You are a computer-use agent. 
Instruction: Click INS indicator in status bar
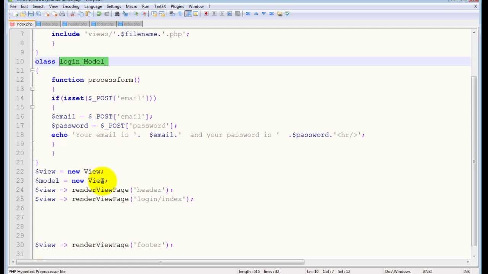coord(466,271)
